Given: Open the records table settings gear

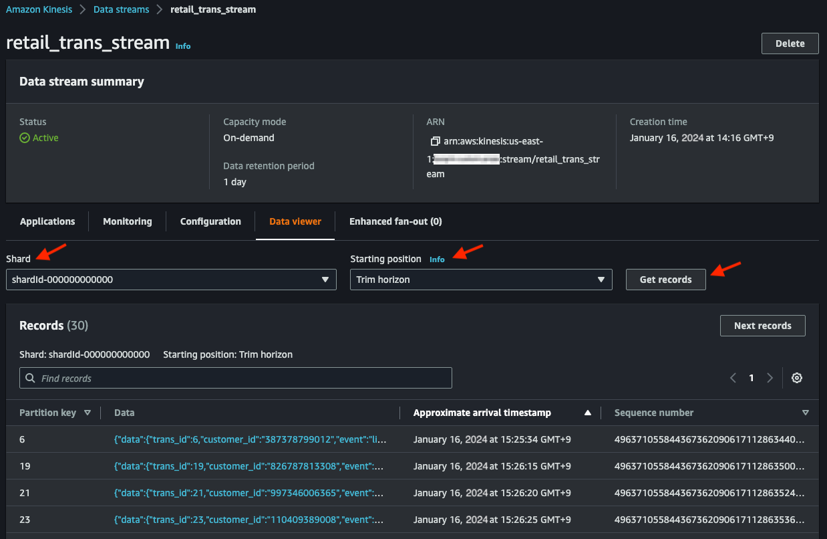Looking at the screenshot, I should [796, 378].
